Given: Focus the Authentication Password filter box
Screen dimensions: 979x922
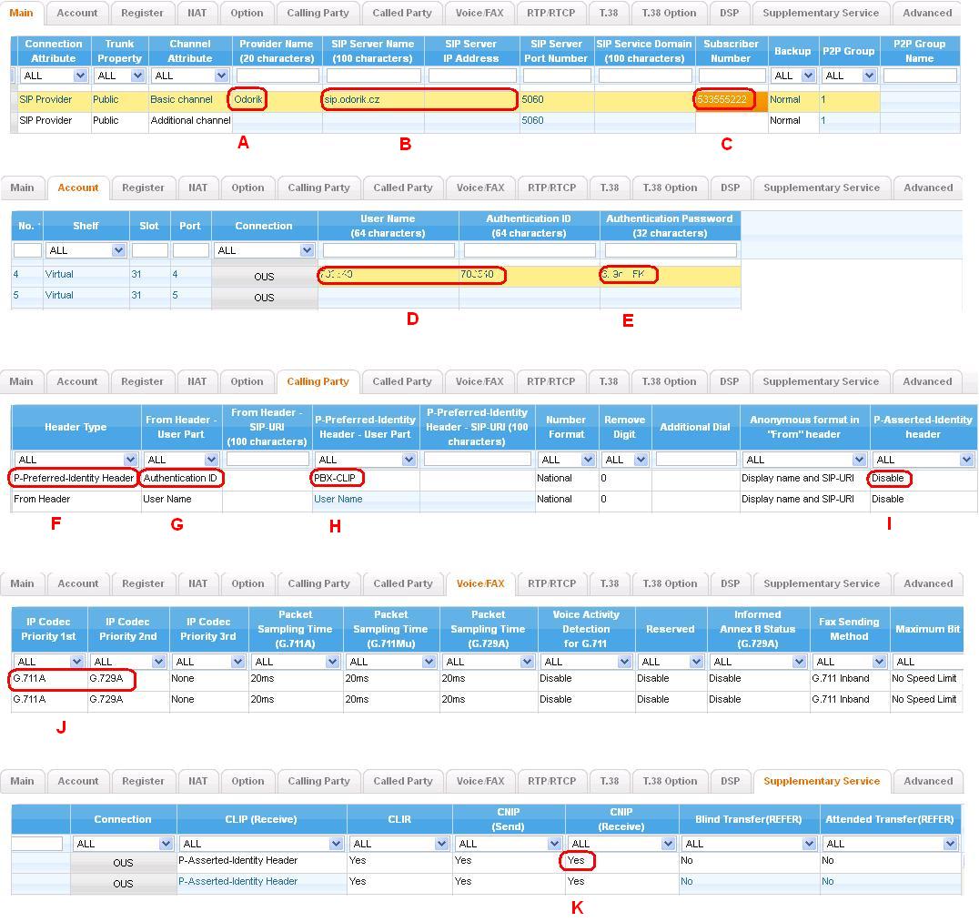Looking at the screenshot, I should point(671,250).
